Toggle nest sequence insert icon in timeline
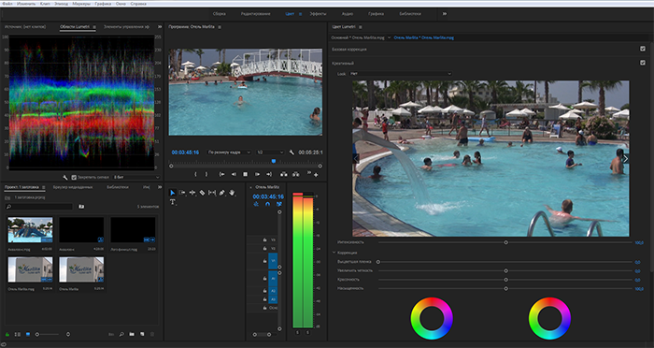Image resolution: width=654 pixels, height=348 pixels. [256, 204]
